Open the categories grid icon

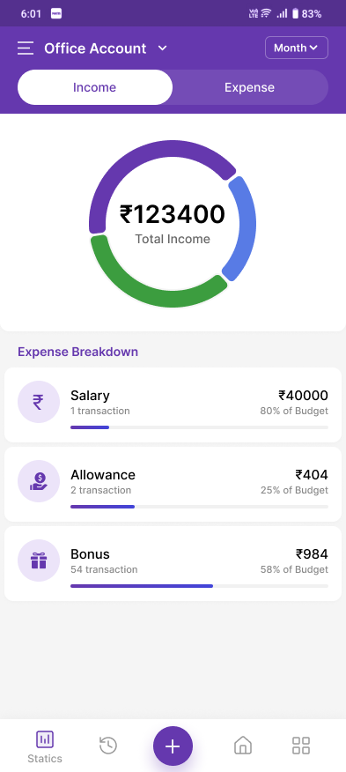click(301, 746)
